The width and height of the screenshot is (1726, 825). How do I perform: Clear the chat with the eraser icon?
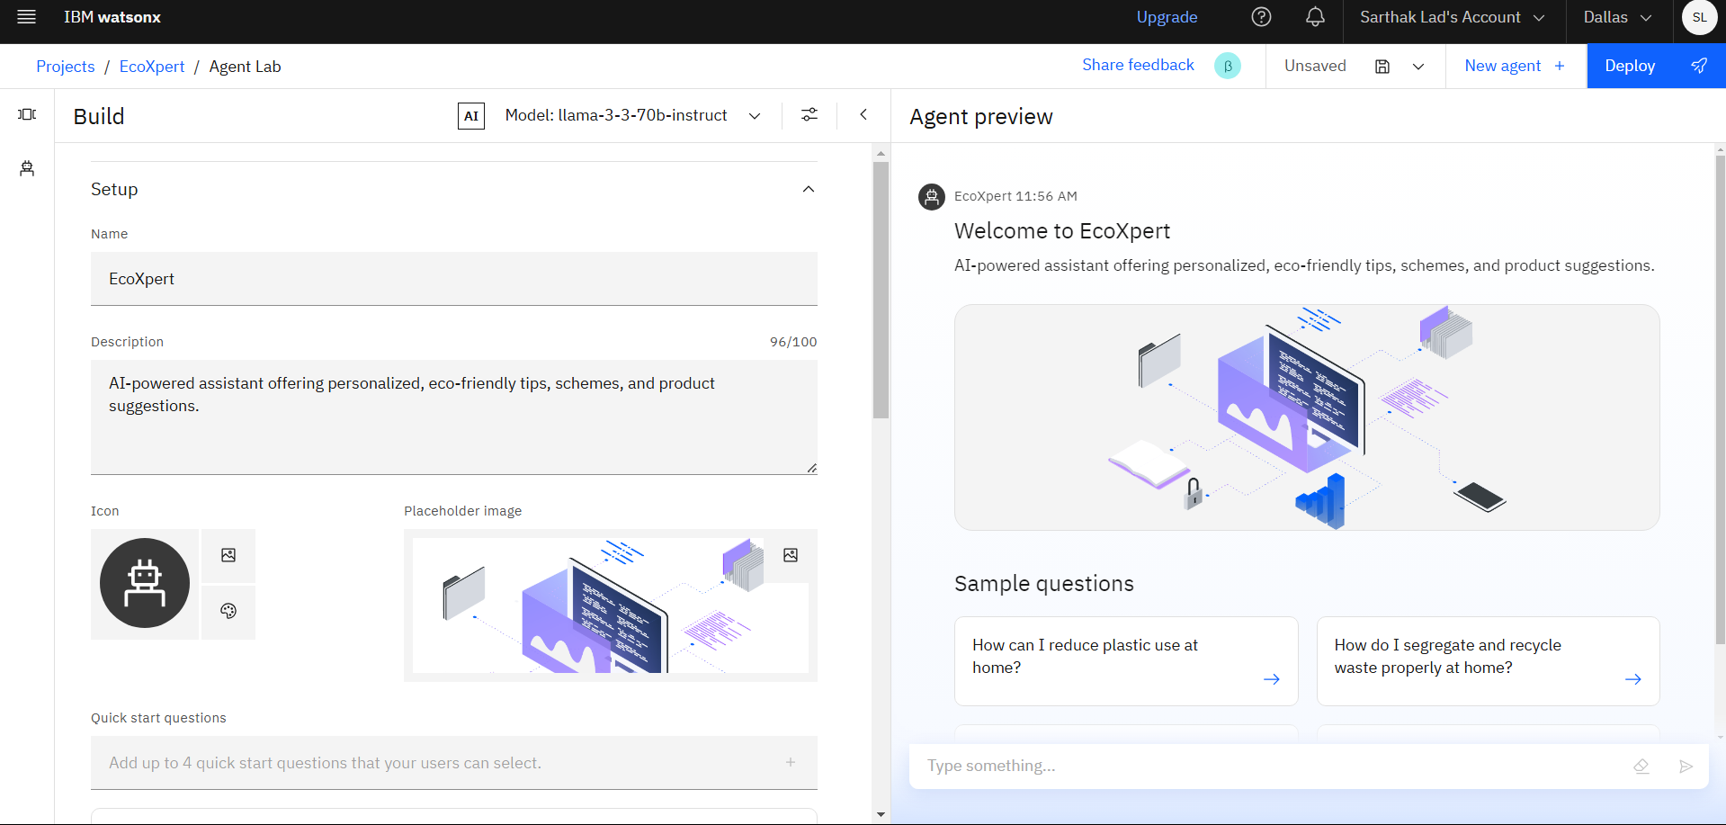[1641, 766]
